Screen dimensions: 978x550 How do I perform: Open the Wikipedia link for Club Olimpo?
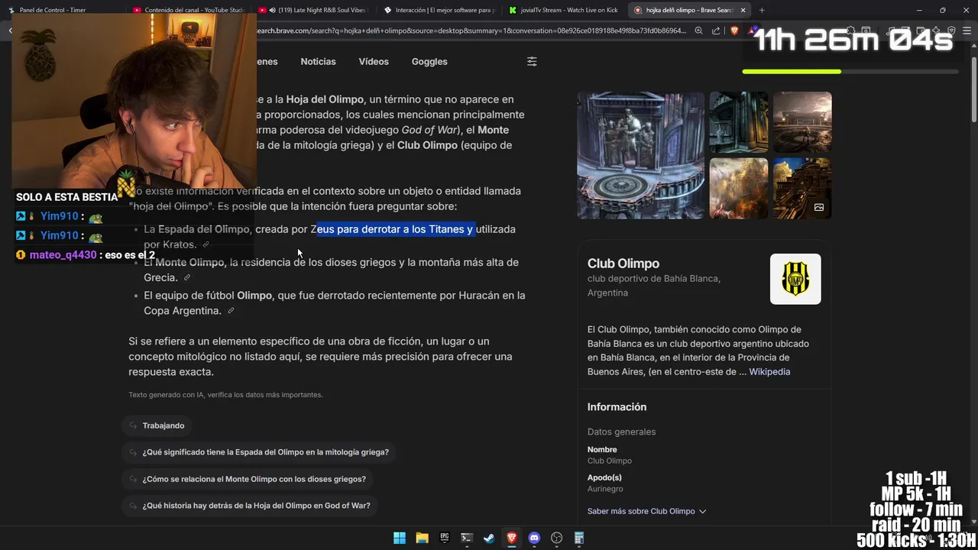pyautogui.click(x=769, y=372)
